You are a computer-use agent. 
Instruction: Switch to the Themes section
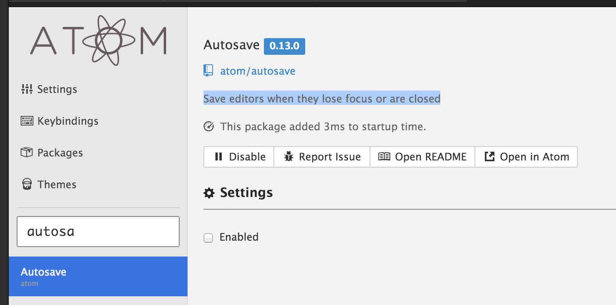[48, 185]
